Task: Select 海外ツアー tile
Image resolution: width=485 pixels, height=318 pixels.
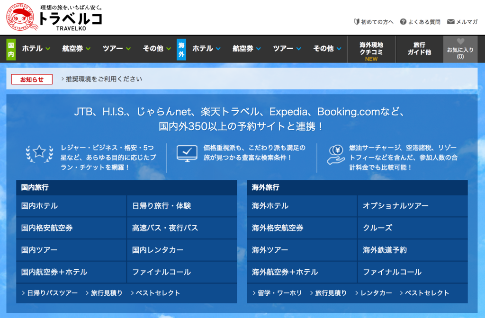Action: 302,250
